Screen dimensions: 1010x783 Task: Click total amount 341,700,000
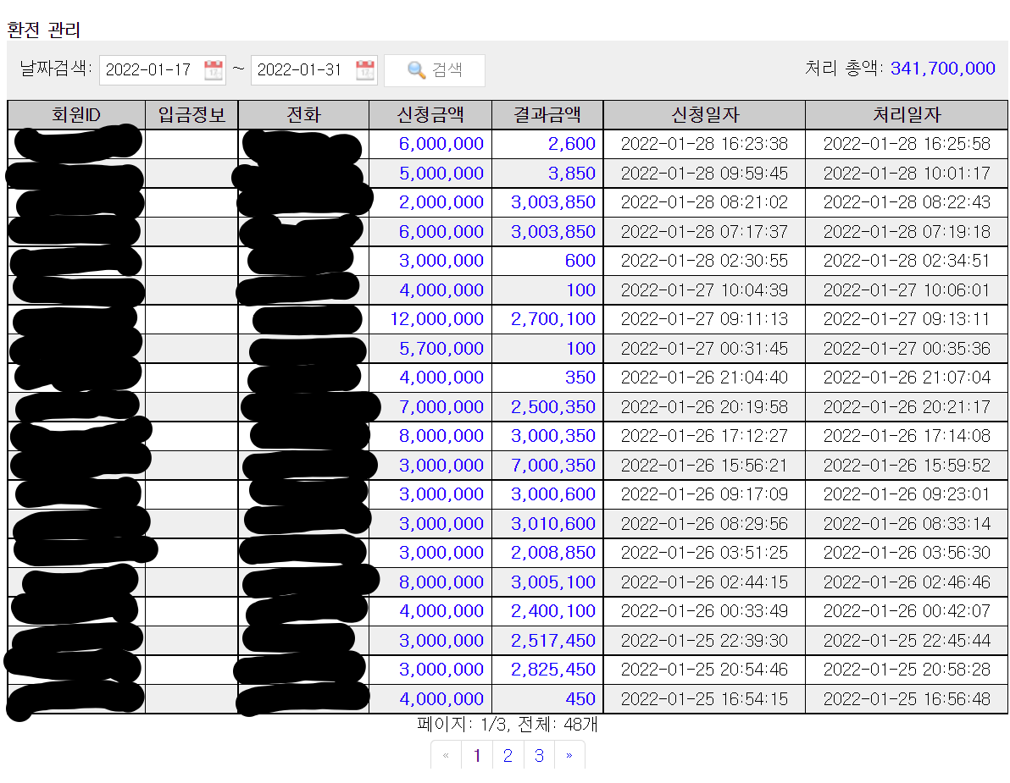942,69
